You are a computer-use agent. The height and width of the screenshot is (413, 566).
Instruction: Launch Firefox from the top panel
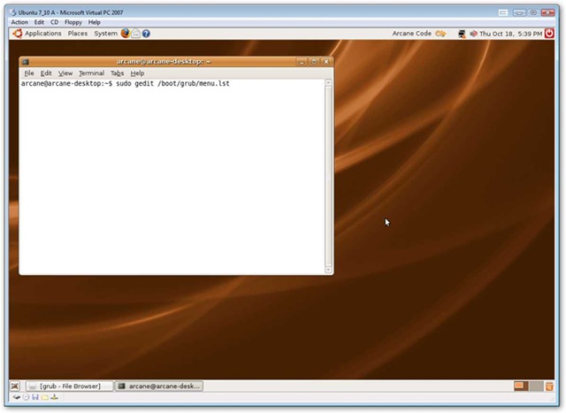pos(125,34)
